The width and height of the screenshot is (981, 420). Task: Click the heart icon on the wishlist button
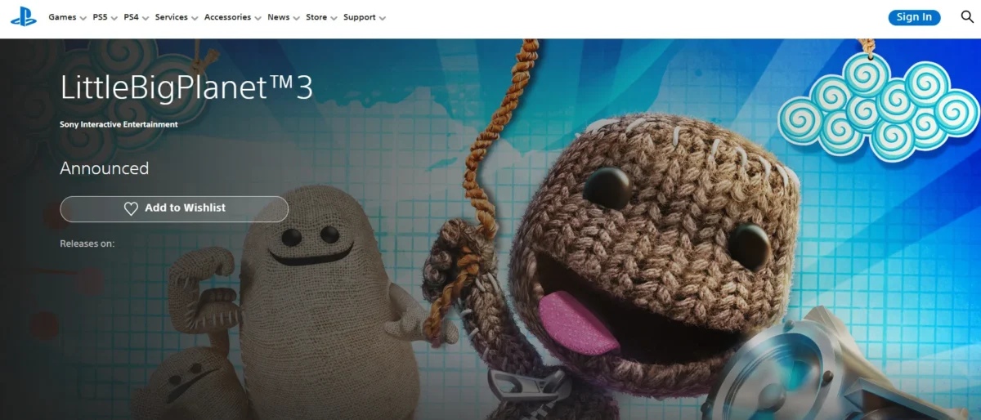click(x=131, y=208)
